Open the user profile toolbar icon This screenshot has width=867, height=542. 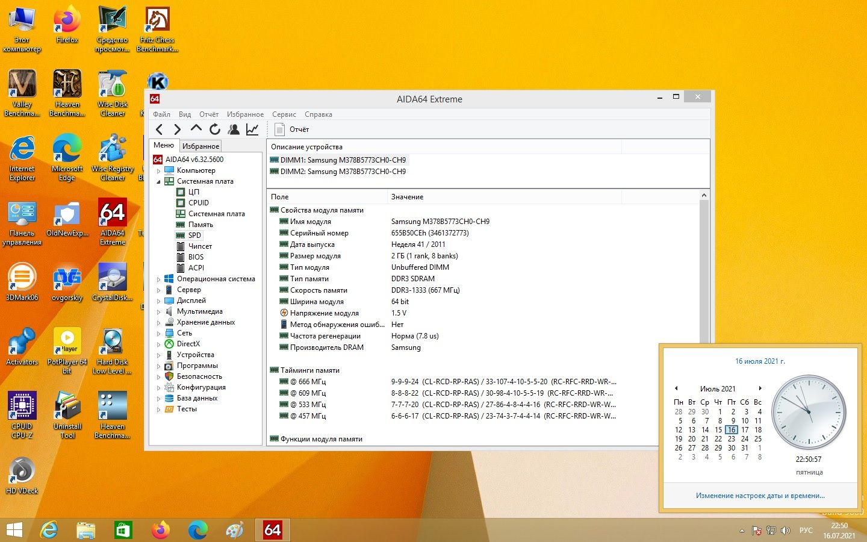click(x=234, y=129)
